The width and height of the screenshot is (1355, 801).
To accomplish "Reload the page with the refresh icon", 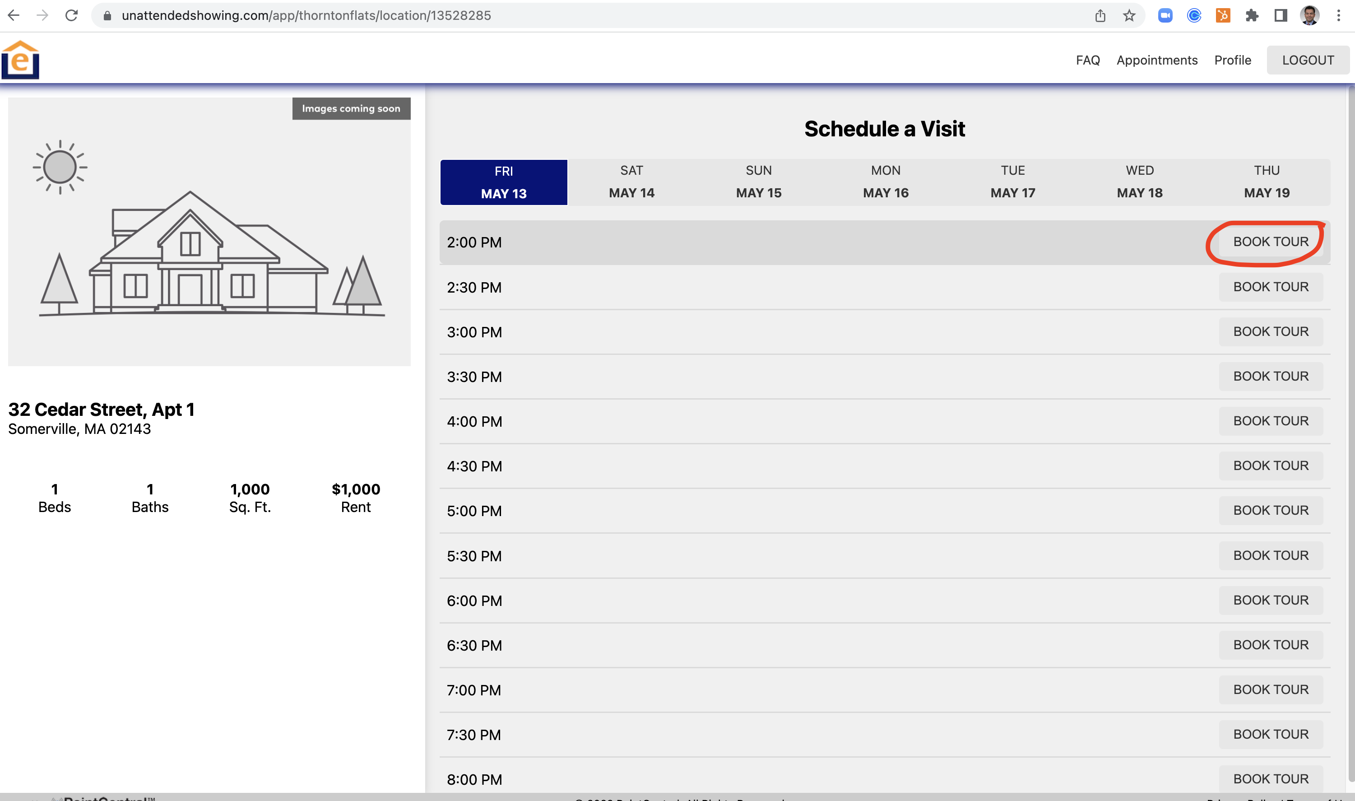I will [x=72, y=15].
